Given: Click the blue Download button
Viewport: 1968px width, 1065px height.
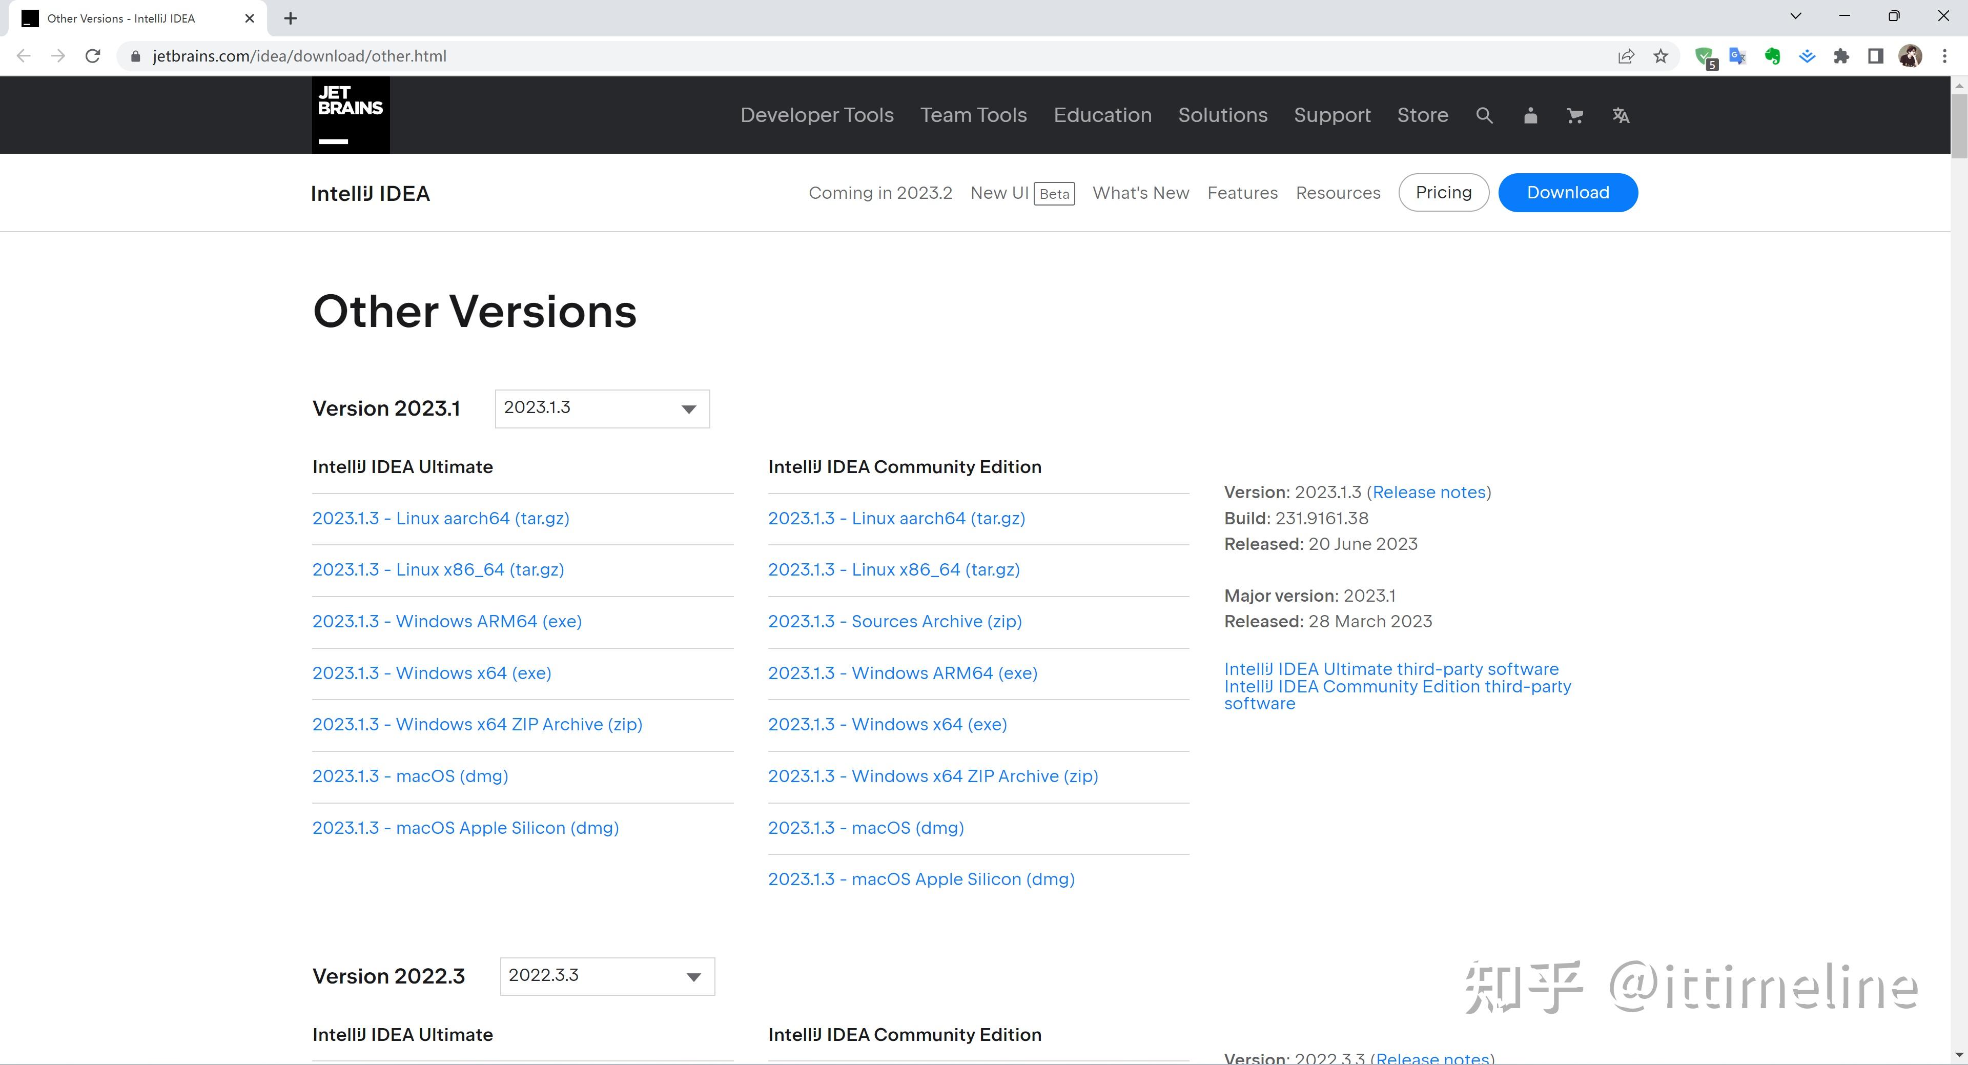Looking at the screenshot, I should tap(1568, 192).
